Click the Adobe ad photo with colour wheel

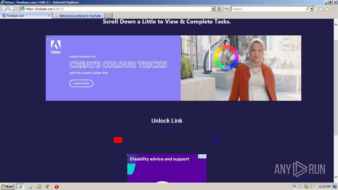coord(241,68)
